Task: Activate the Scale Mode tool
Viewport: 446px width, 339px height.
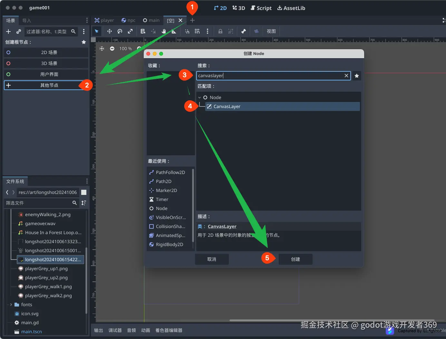Action: (130, 31)
